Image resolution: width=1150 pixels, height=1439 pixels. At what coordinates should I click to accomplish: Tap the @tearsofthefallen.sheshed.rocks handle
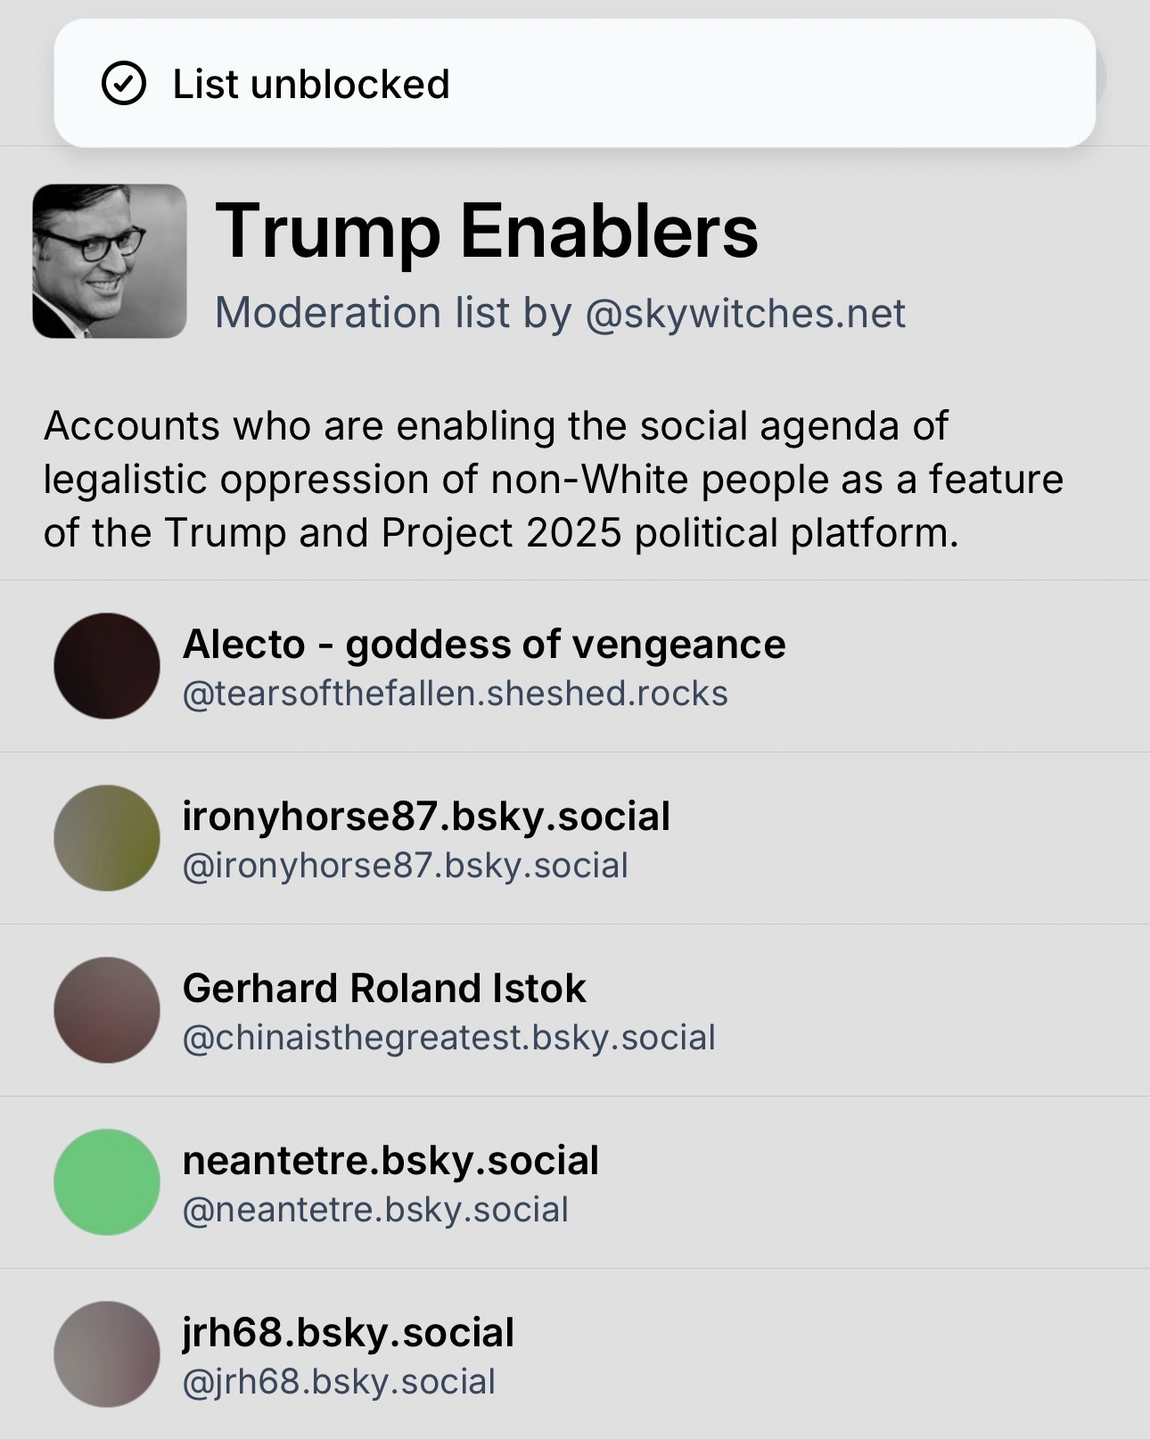click(x=455, y=694)
